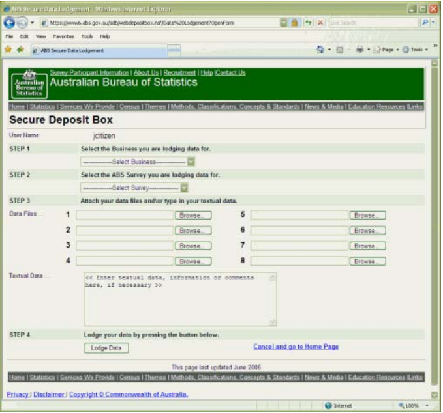
Task: Click Themes in top navigation bar
Action: (155, 106)
